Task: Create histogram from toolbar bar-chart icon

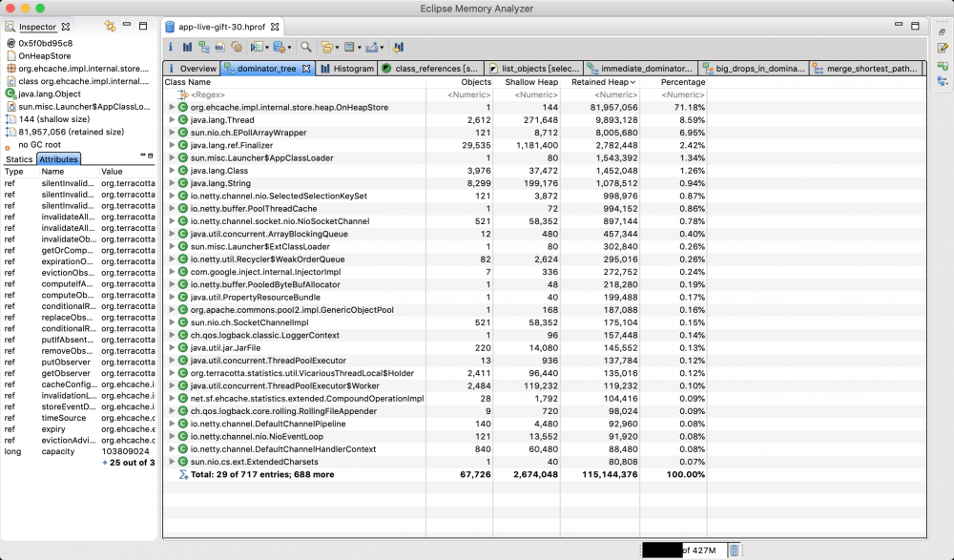Action: coord(187,47)
